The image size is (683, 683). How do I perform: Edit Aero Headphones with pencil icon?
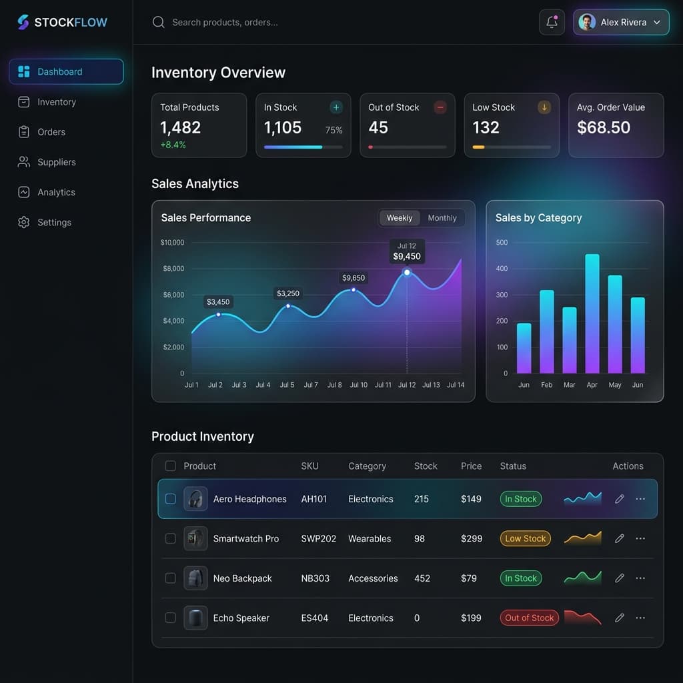pos(620,499)
